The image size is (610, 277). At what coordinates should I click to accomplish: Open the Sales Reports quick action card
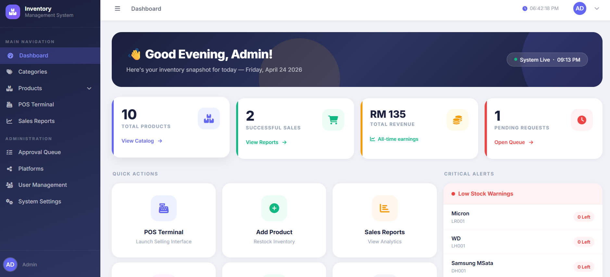click(x=385, y=221)
